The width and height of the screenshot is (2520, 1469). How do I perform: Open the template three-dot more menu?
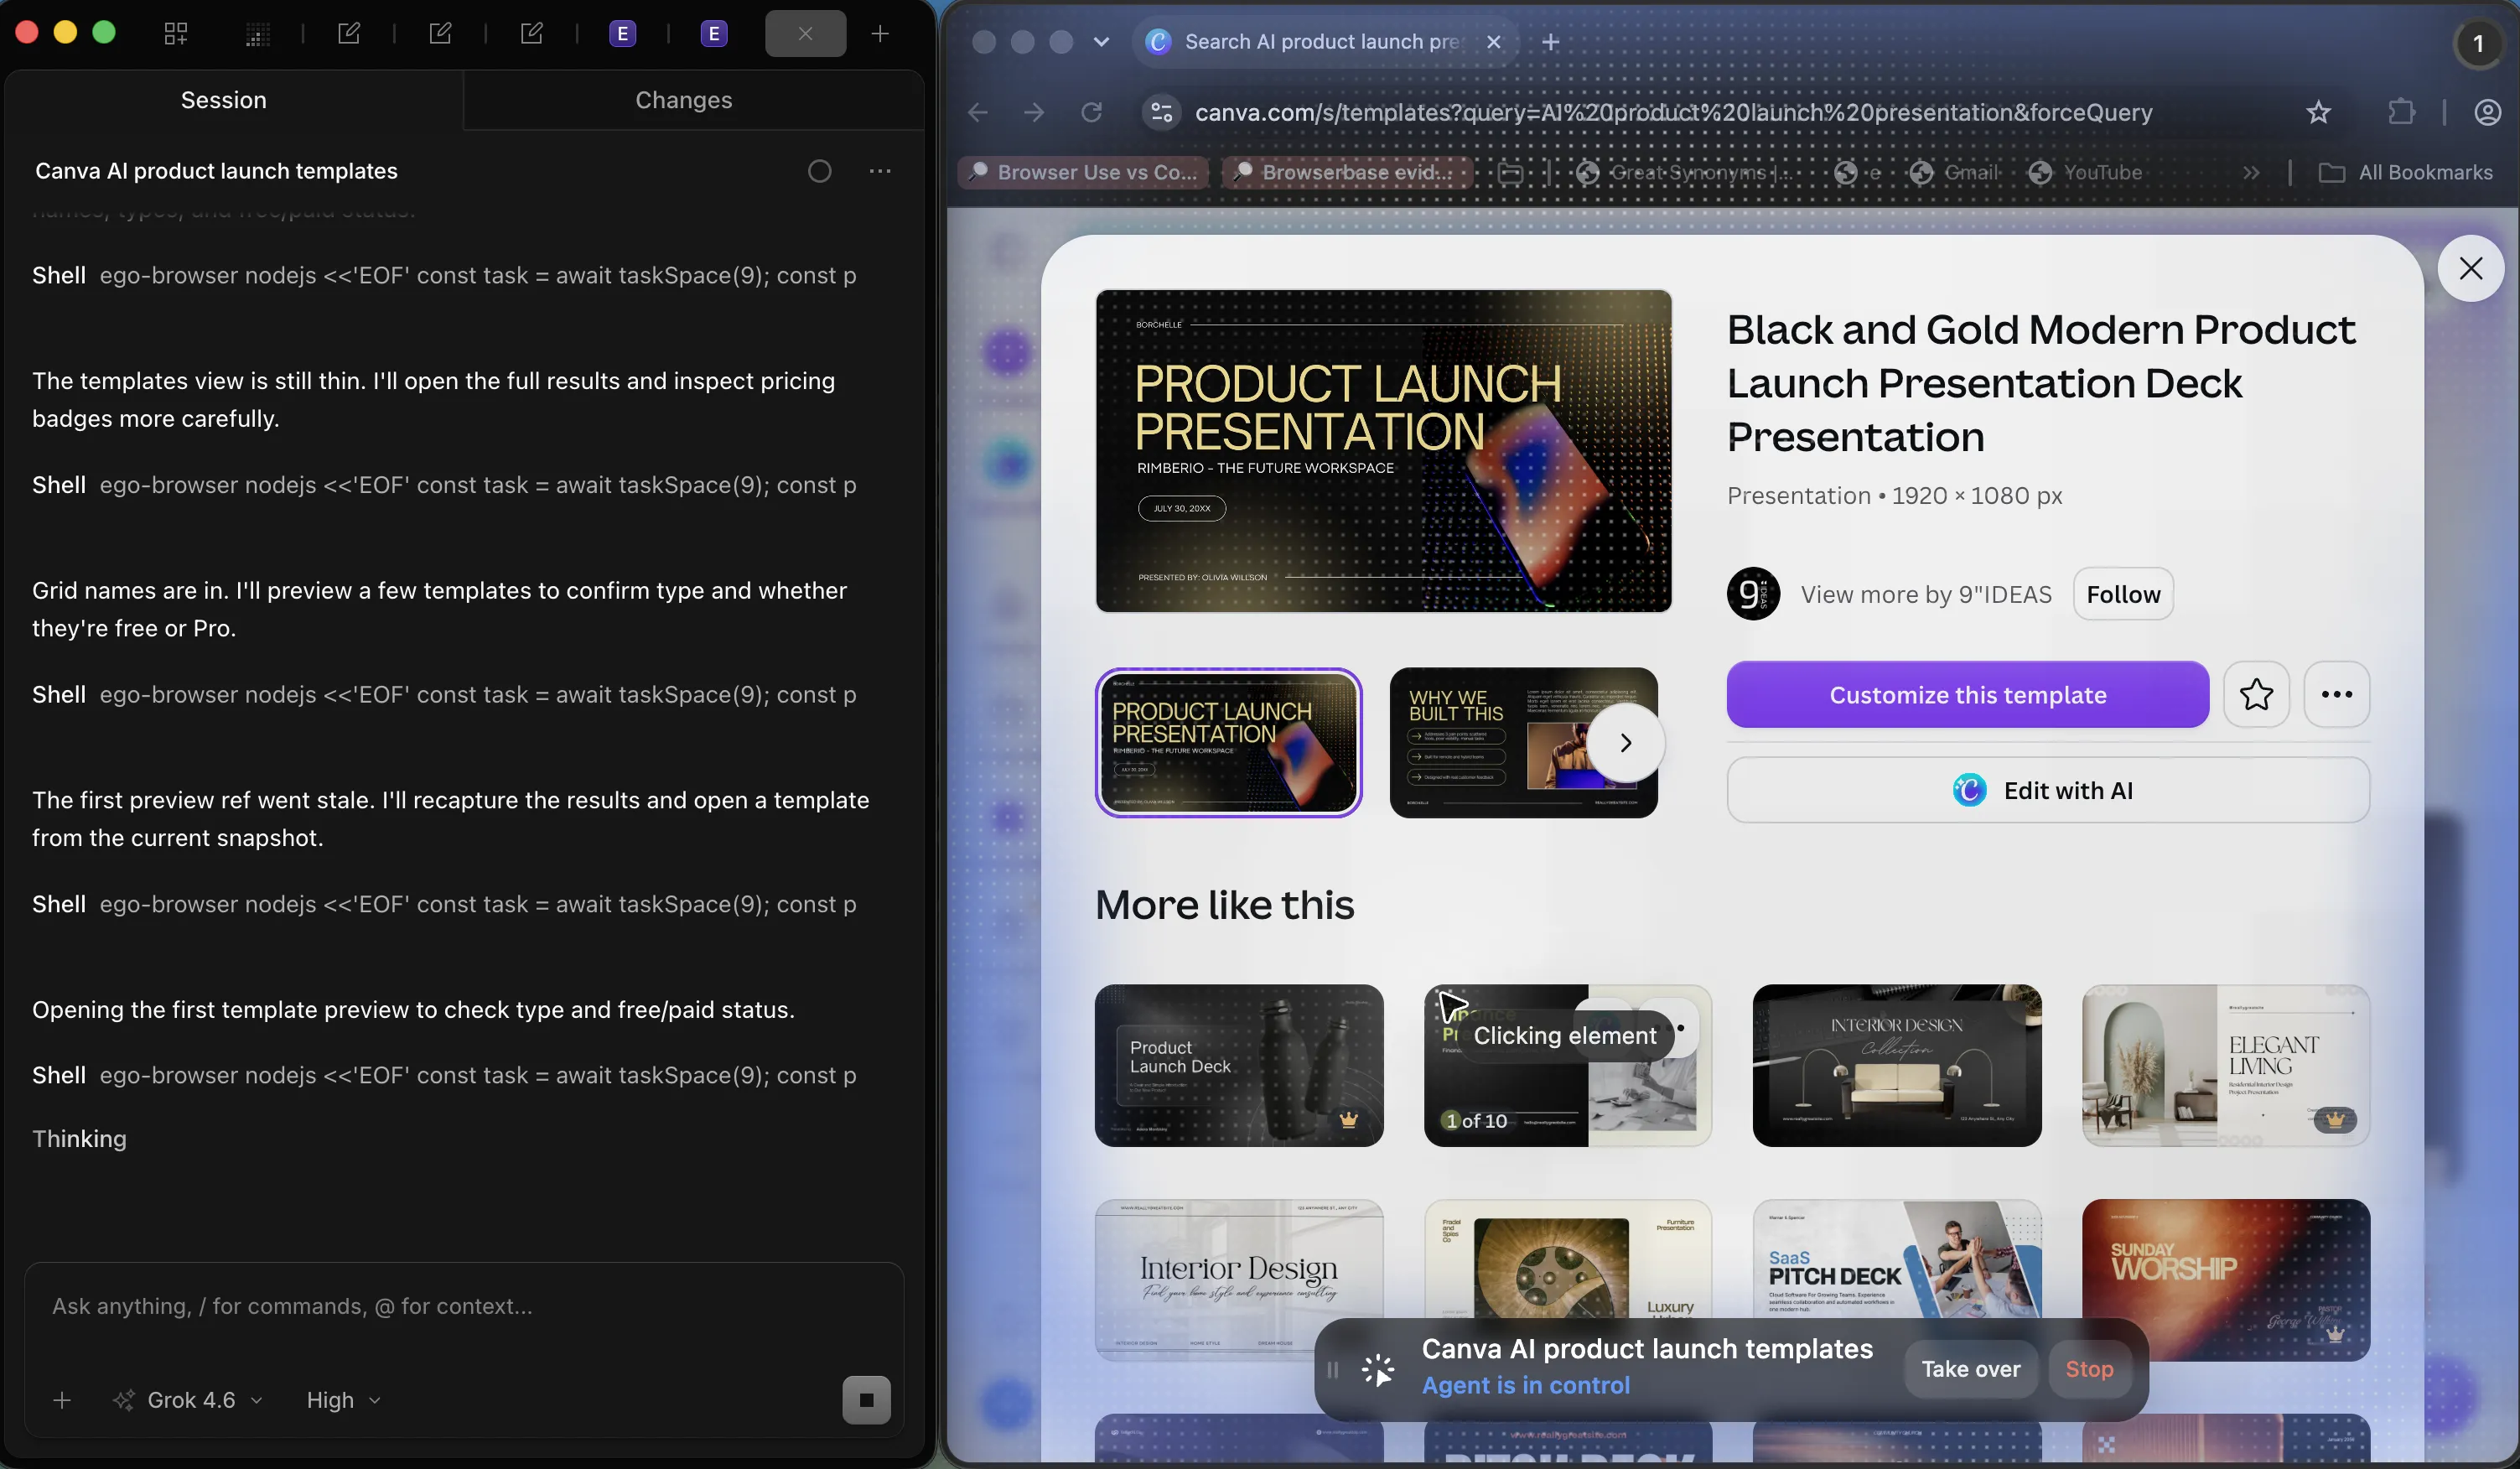click(x=2337, y=694)
